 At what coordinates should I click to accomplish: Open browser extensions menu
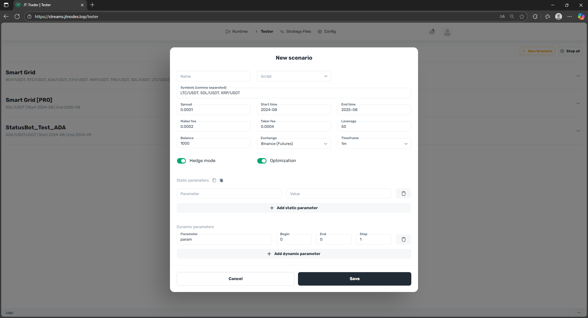[535, 17]
